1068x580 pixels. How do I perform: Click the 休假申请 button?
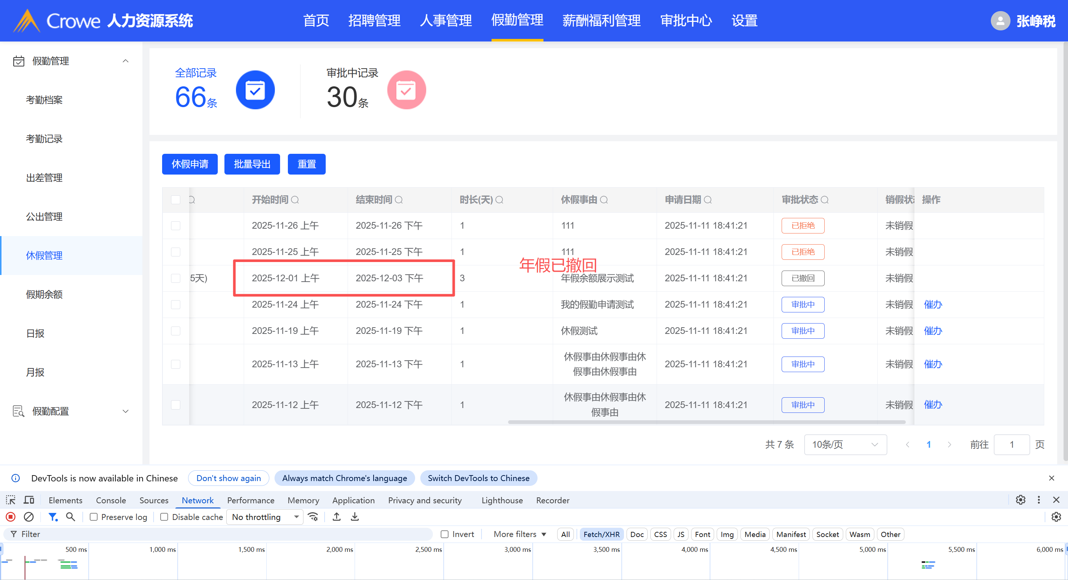[x=190, y=164]
